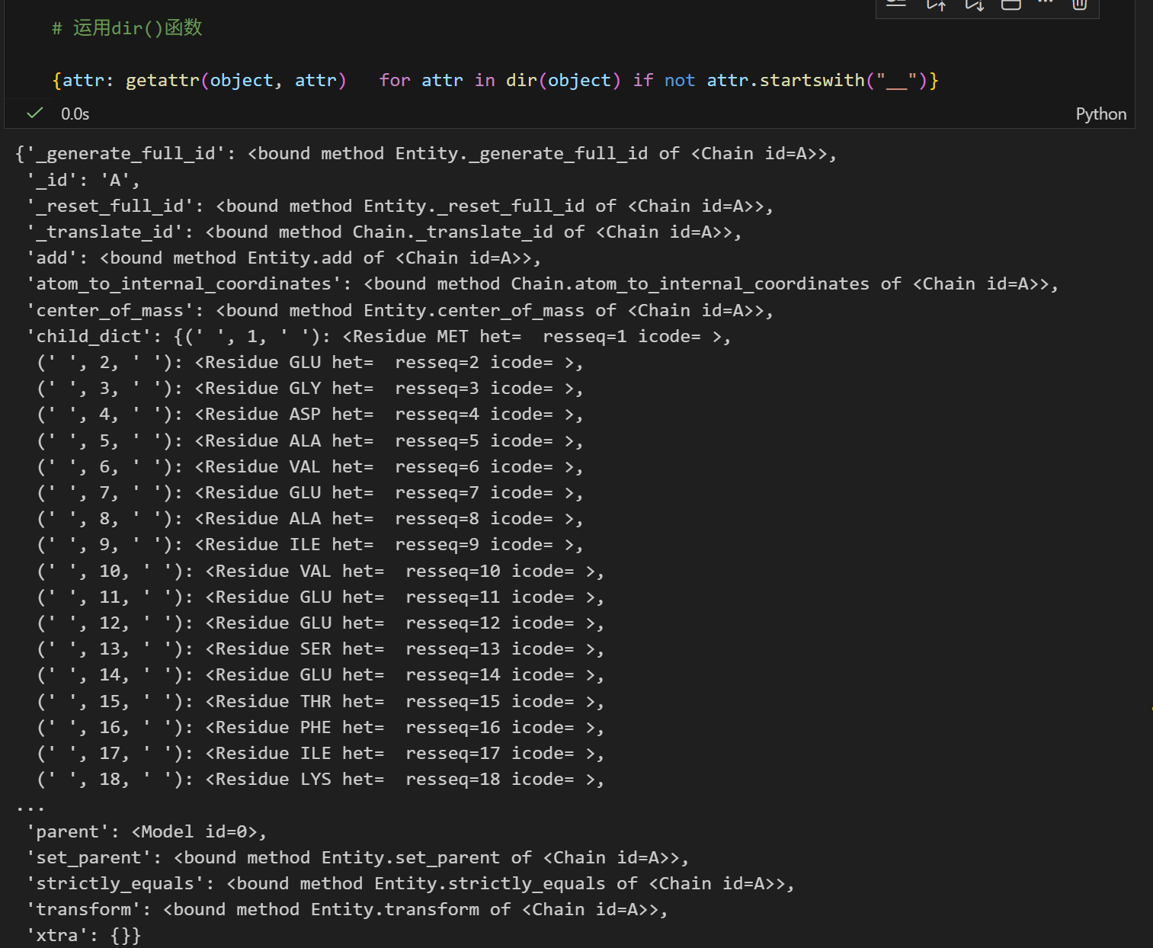Image resolution: width=1153 pixels, height=948 pixels.
Task: Click the Residue THR resseq=15 line
Action: (321, 702)
